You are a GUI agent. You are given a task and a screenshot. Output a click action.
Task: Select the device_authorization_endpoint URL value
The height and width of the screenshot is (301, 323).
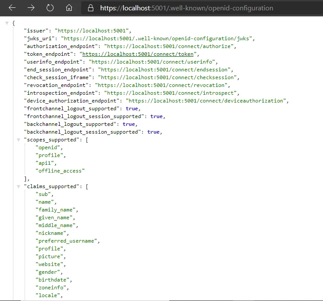point(206,101)
